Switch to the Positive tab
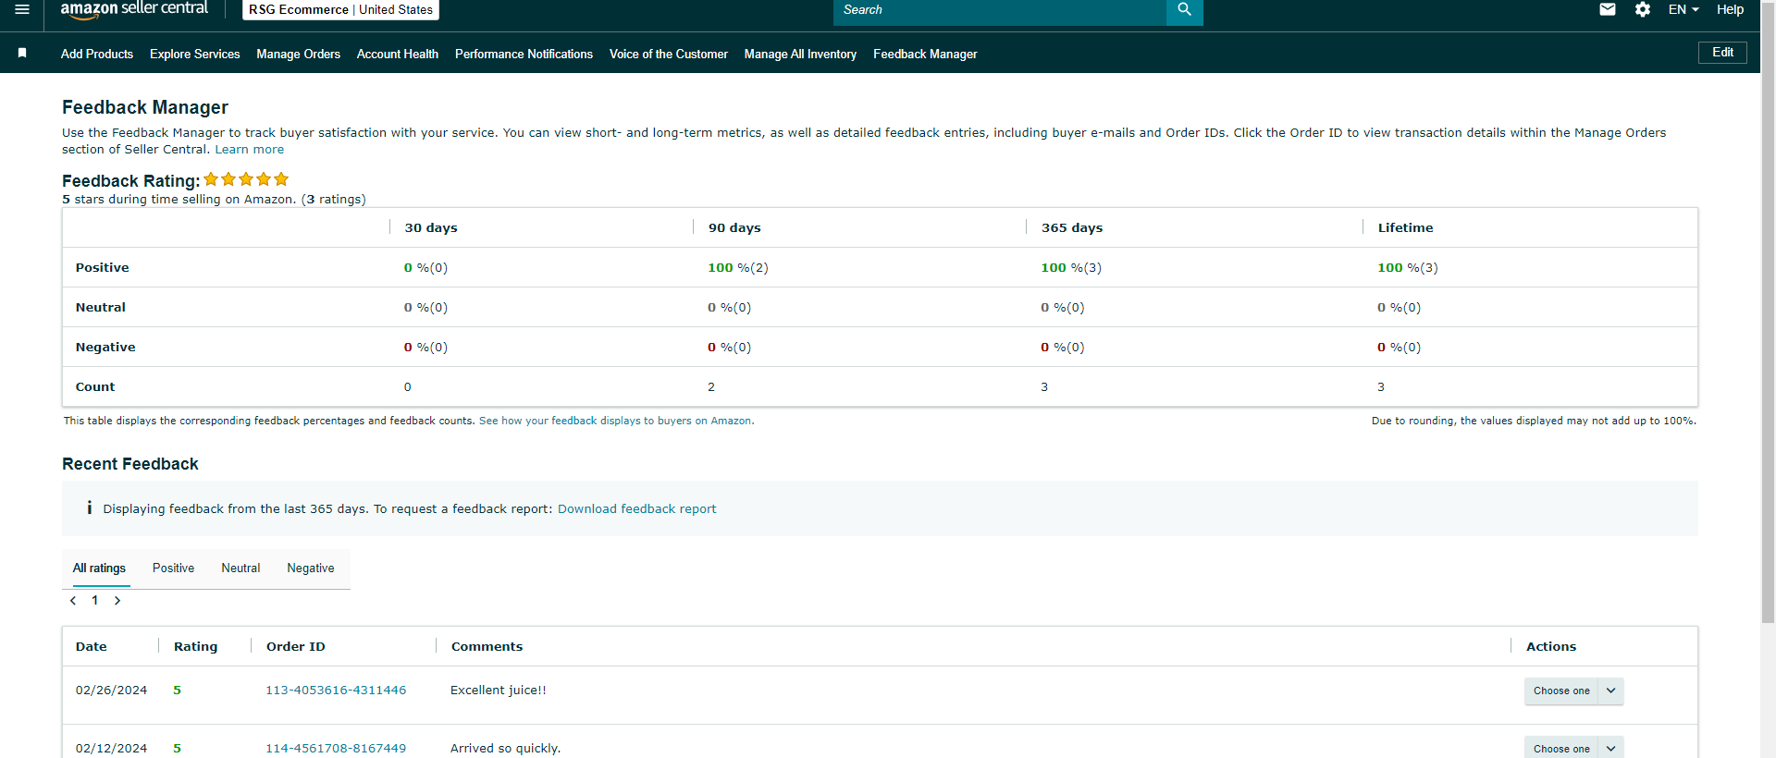Viewport: 1776px width, 758px height. pos(173,568)
